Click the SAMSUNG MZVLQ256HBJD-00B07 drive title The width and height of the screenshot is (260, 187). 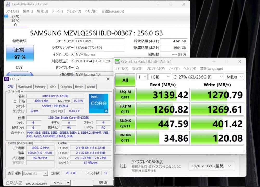96,33
